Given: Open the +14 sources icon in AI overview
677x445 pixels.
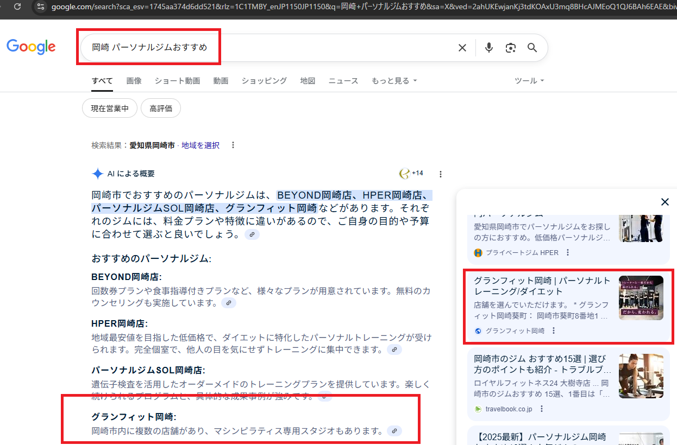Looking at the screenshot, I should coord(411,174).
